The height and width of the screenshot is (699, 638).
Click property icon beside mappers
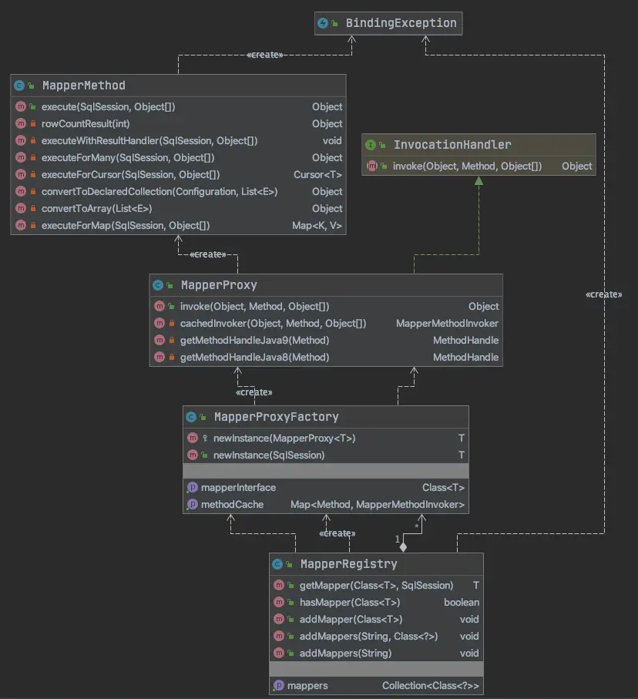(x=279, y=686)
